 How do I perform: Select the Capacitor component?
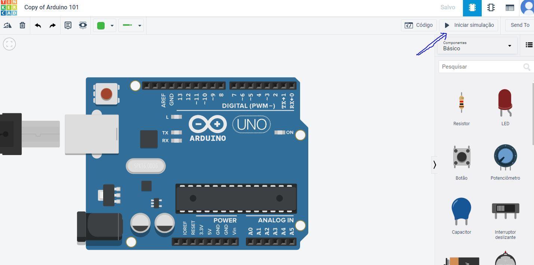tap(462, 216)
